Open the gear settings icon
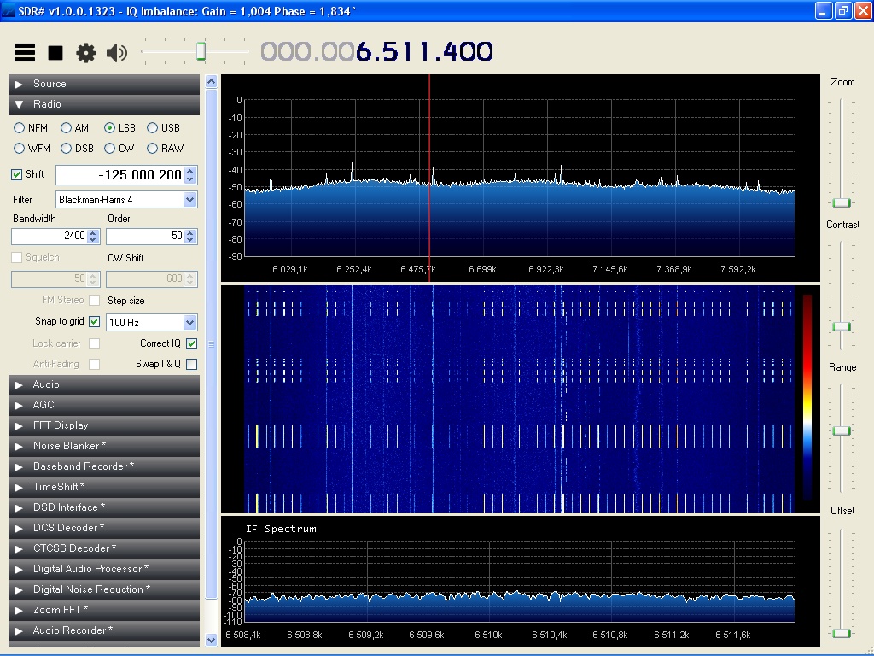This screenshot has height=656, width=874. pyautogui.click(x=86, y=53)
